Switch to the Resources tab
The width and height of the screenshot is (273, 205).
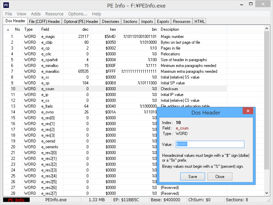182,22
